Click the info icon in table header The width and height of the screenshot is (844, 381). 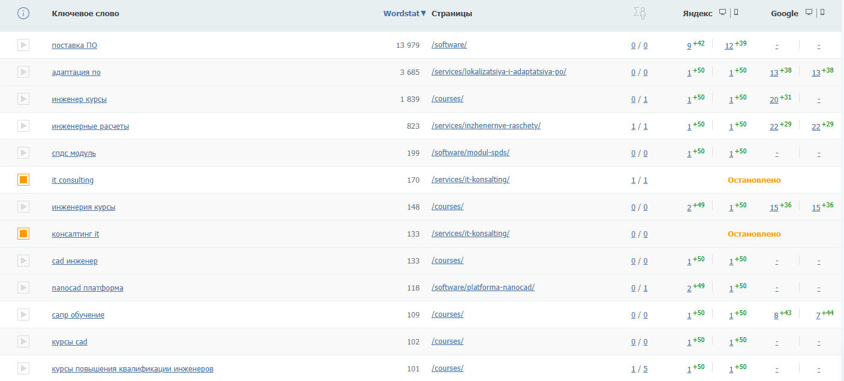23,13
